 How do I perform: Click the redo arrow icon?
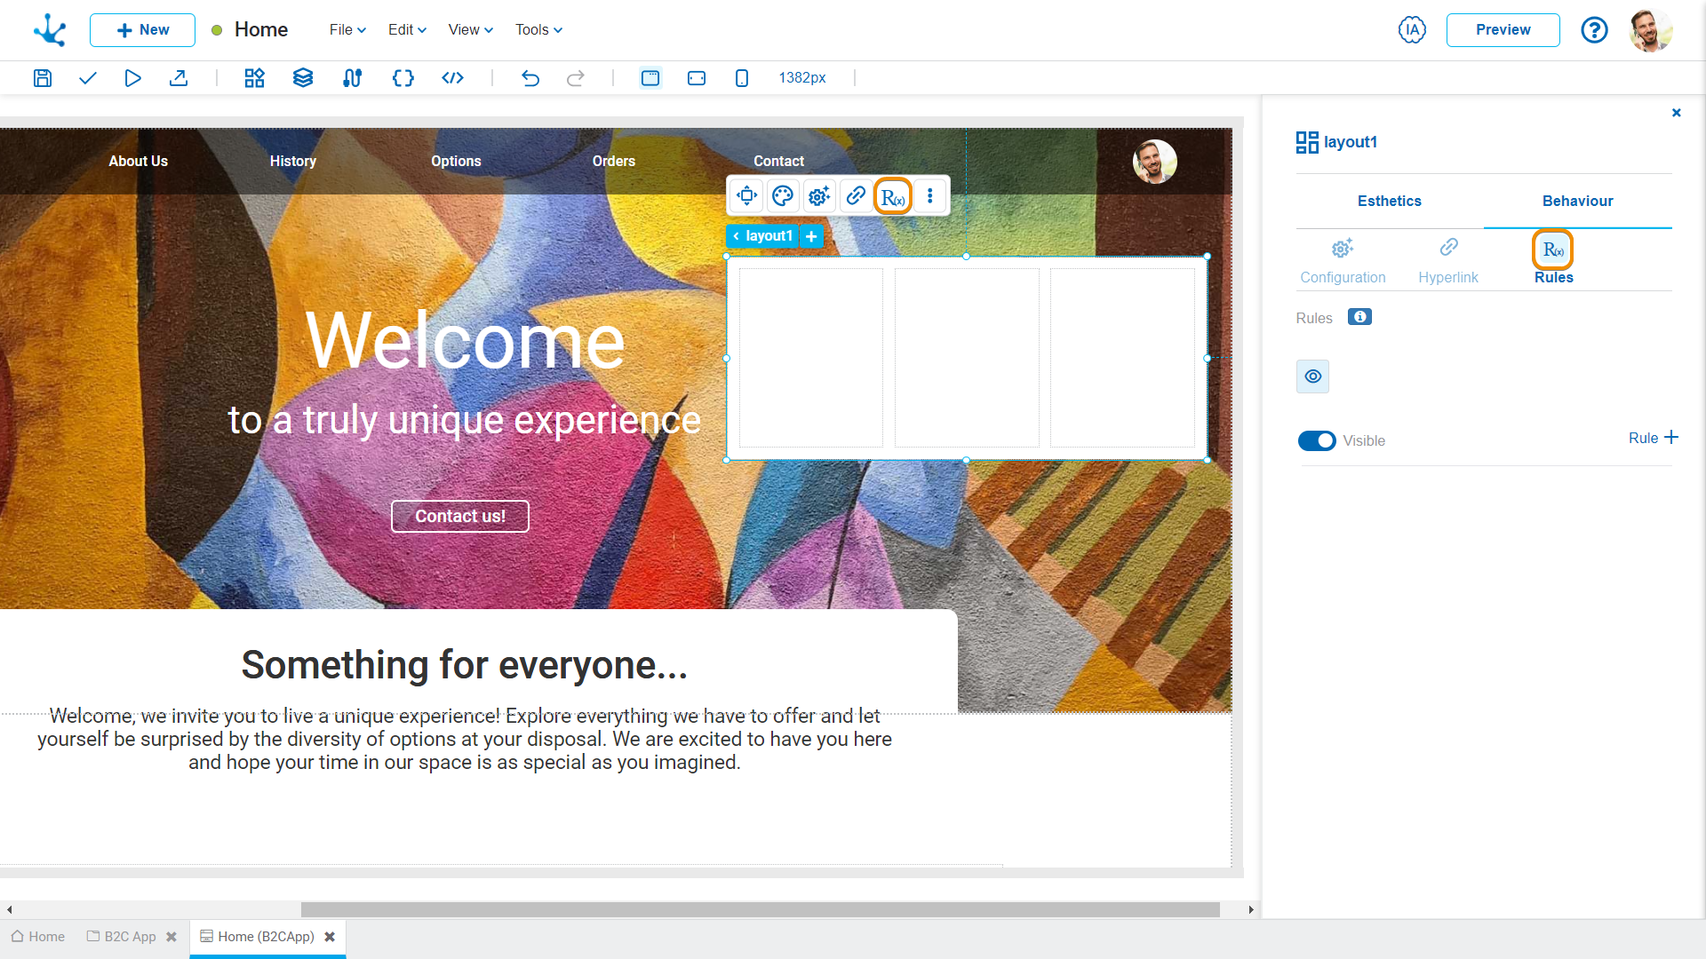click(x=577, y=78)
